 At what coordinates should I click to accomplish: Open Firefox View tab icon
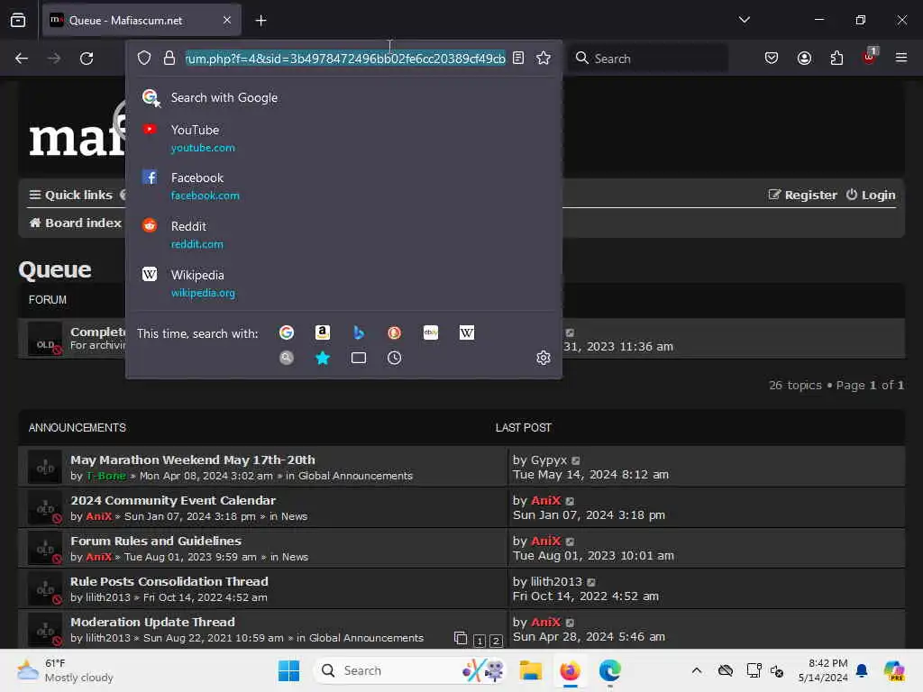point(18,20)
